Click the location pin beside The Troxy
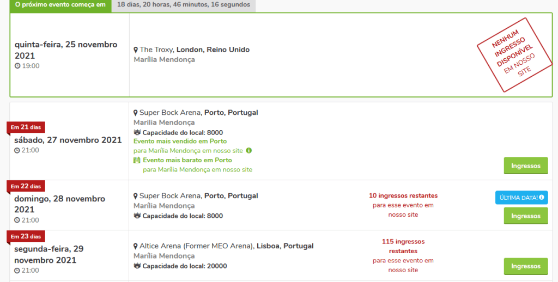 coord(136,50)
